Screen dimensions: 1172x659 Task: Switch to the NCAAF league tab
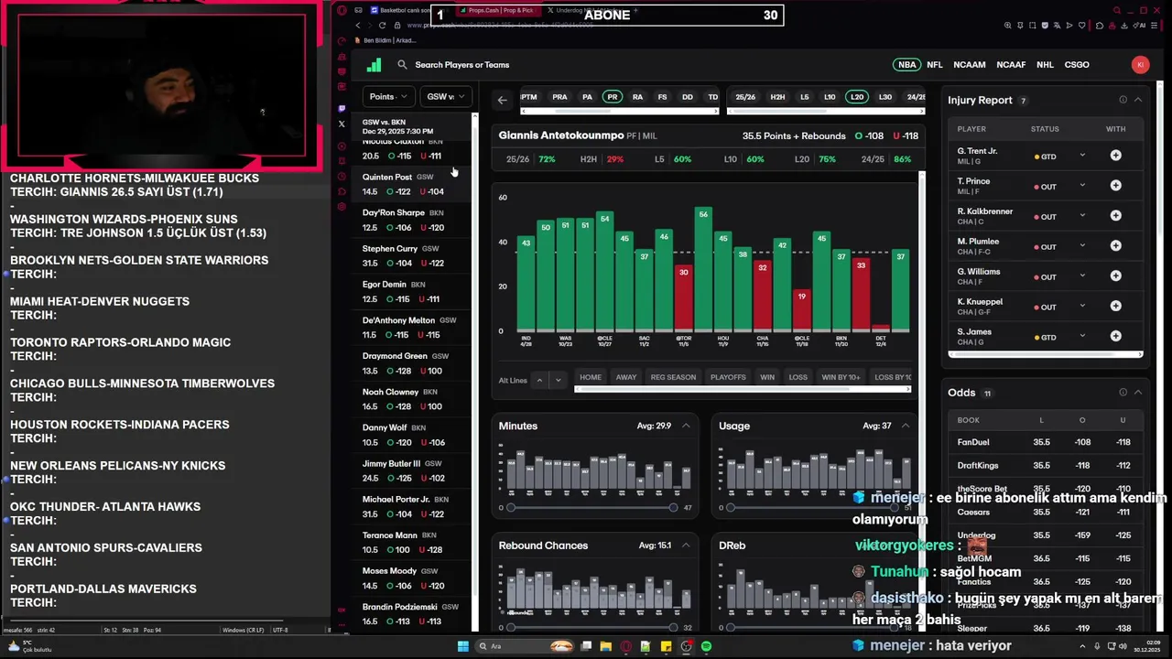pyautogui.click(x=1011, y=65)
